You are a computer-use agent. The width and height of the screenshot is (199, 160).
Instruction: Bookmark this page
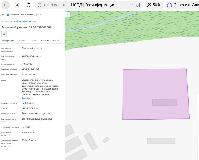tap(138, 5)
